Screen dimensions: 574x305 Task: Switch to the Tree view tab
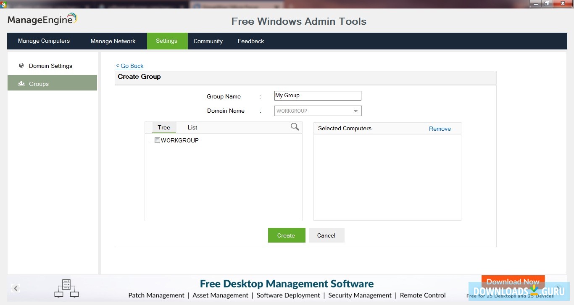coord(164,127)
